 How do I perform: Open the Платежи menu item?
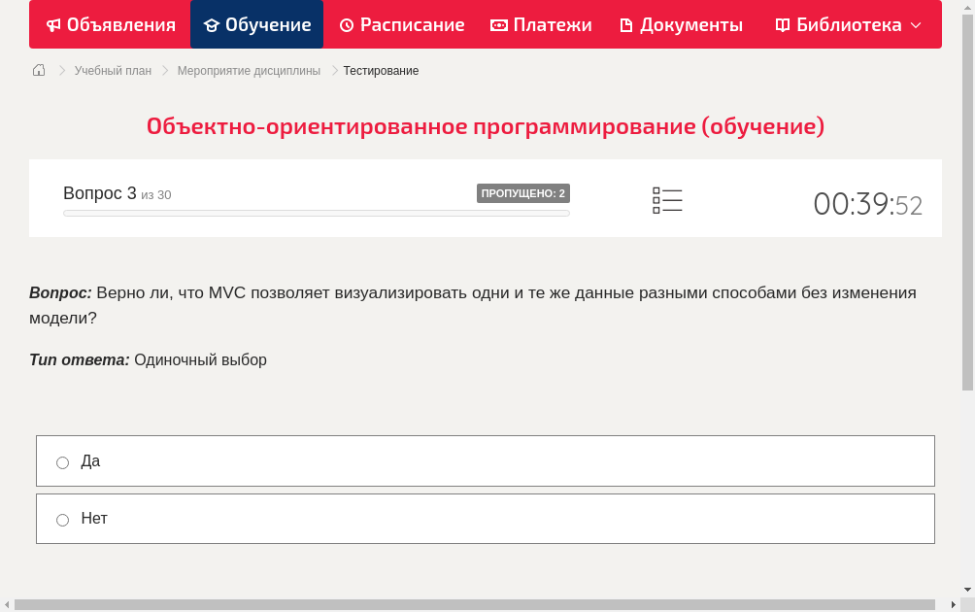(541, 24)
